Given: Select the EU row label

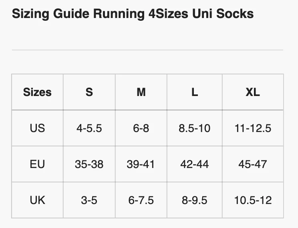Looking at the screenshot, I should pos(37,164).
